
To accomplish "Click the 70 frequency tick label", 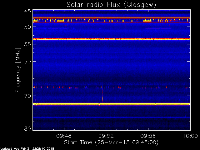I will pos(27,96).
